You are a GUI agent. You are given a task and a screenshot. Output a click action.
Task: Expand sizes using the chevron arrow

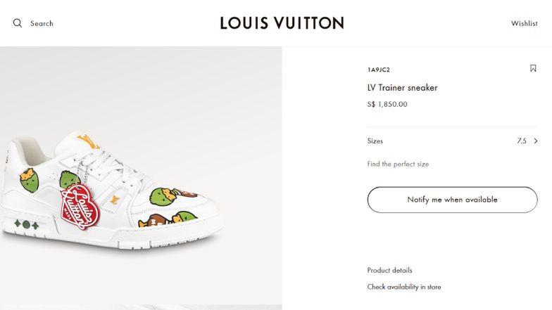(x=536, y=141)
